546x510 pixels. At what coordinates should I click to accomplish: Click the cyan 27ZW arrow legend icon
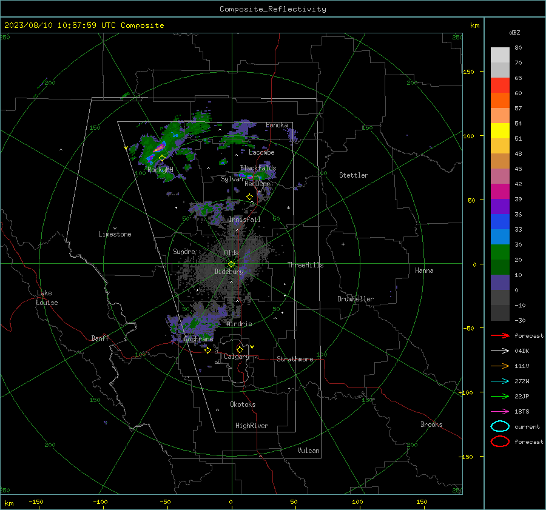click(x=500, y=381)
